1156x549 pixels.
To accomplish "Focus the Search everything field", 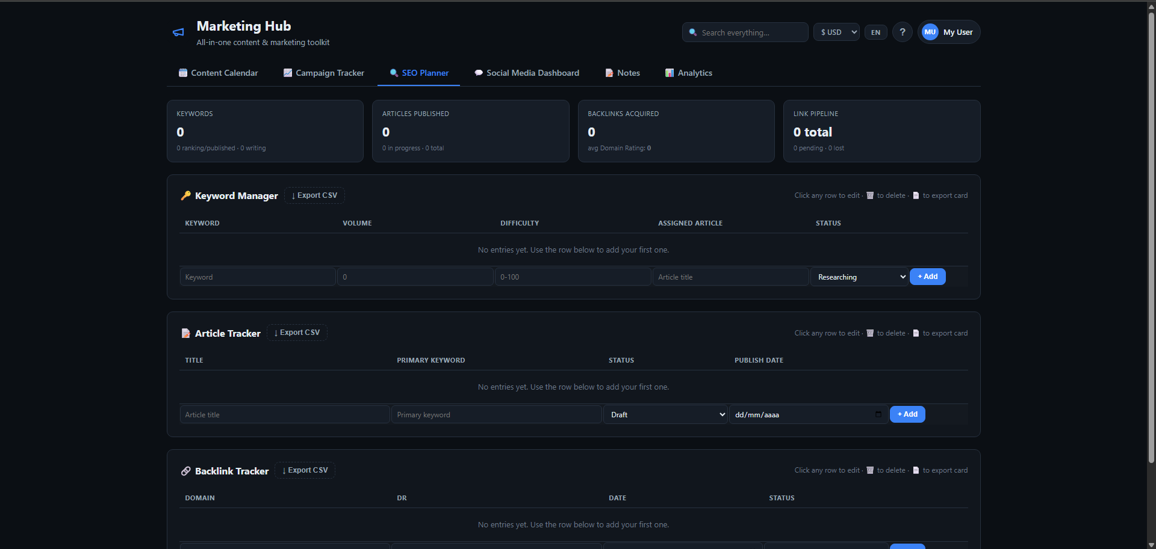I will tap(745, 32).
